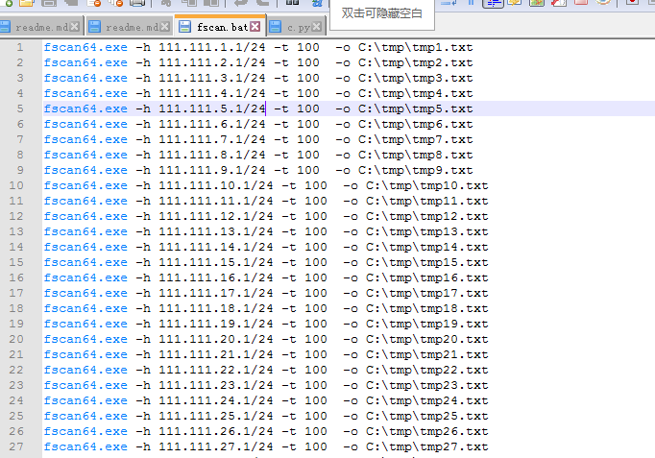Click the address 111.111.16.1/24
The width and height of the screenshot is (655, 458).
pyautogui.click(x=216, y=277)
